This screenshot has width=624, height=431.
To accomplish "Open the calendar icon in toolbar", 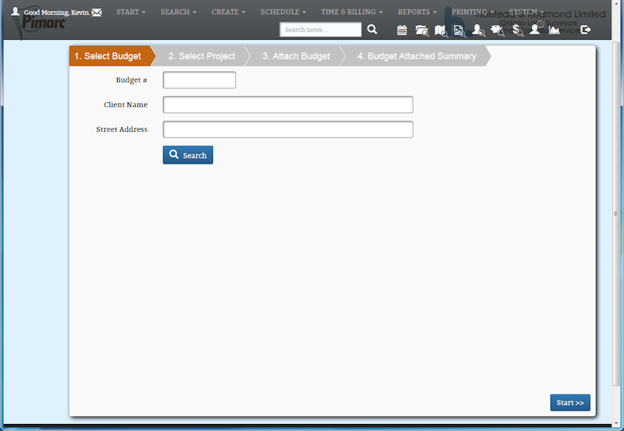I will tap(402, 30).
